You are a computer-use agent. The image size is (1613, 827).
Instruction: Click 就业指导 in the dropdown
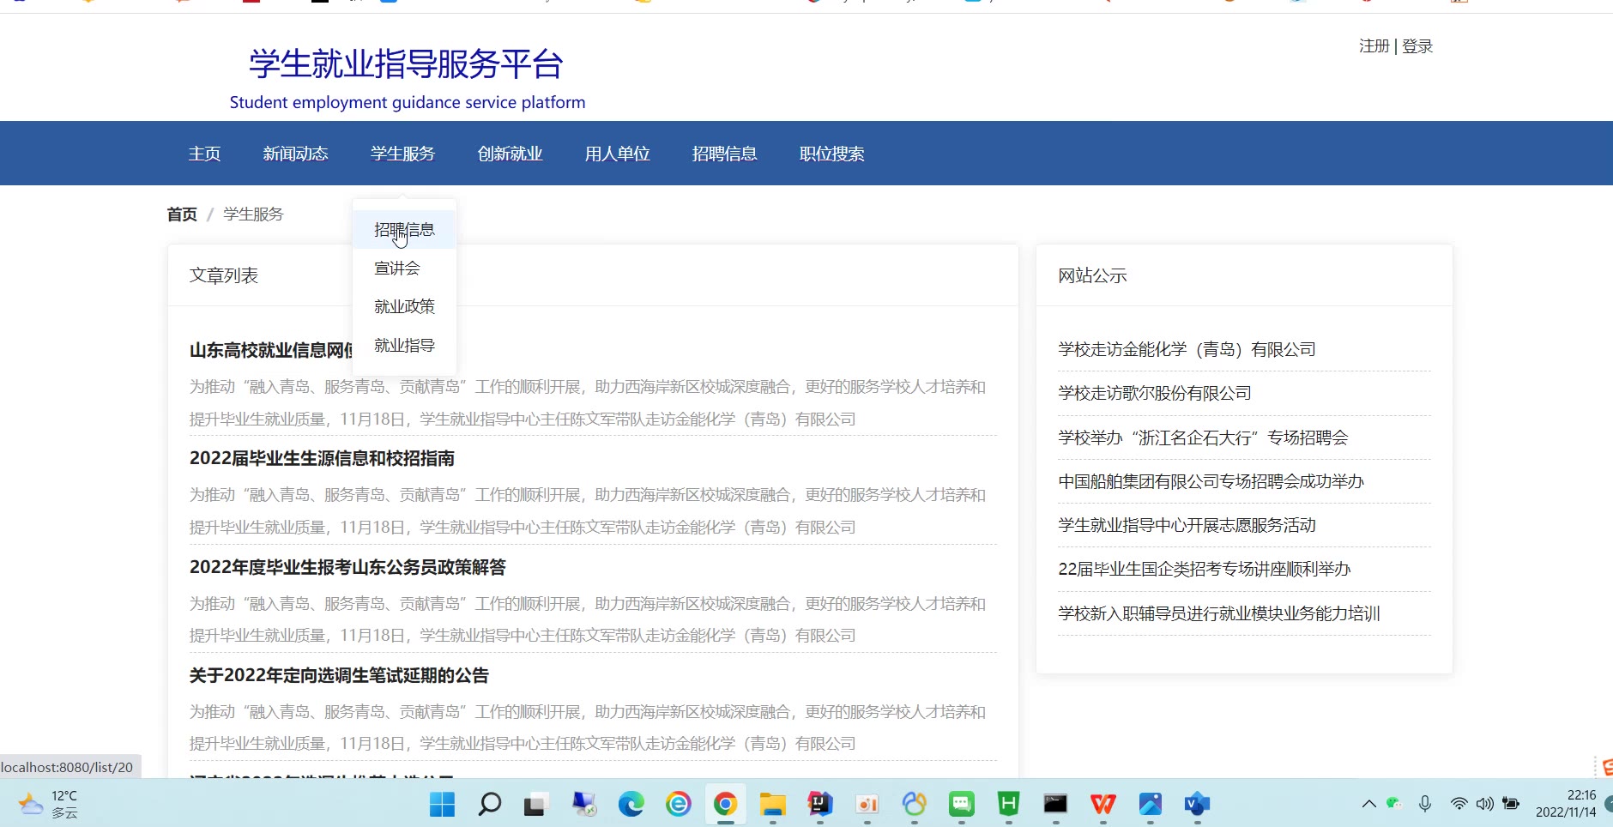(x=404, y=345)
